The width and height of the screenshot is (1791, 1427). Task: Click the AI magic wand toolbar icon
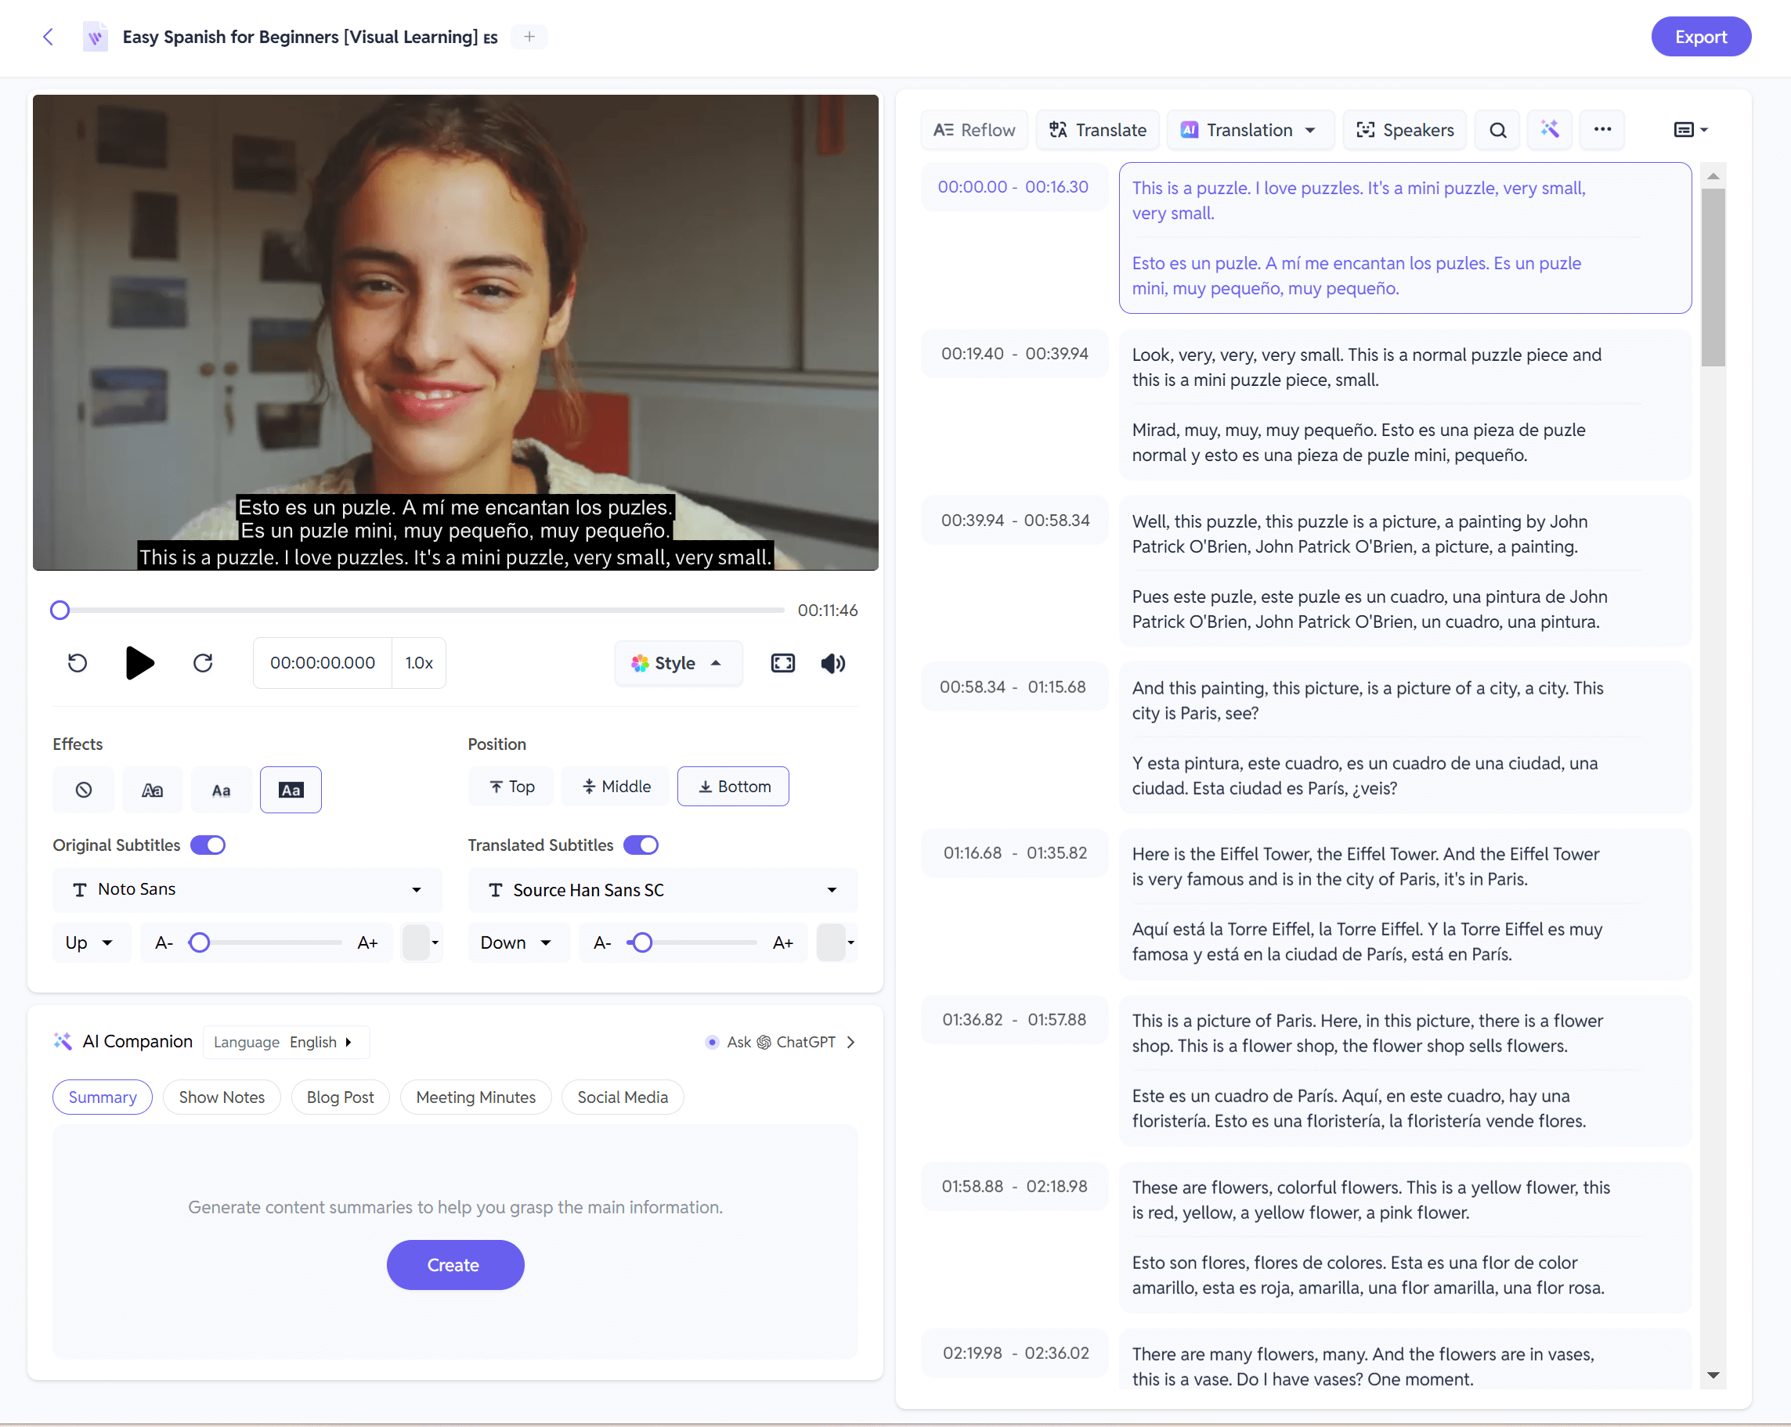click(1549, 129)
